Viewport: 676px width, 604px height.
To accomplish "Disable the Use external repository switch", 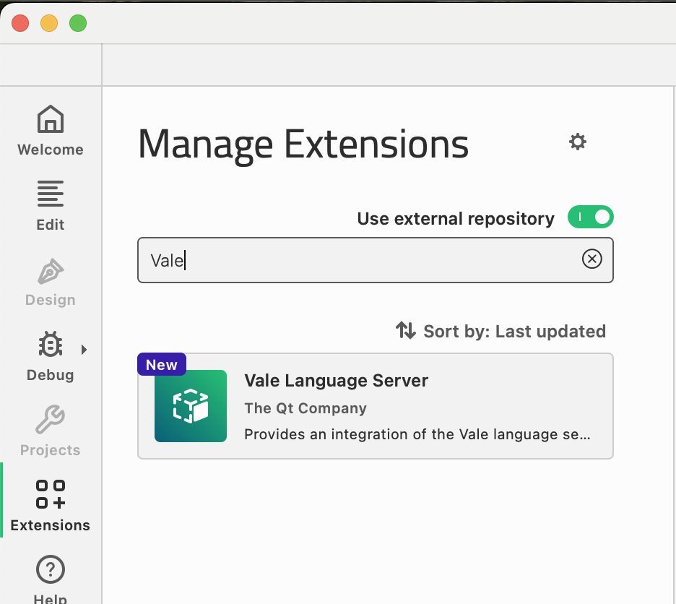I will 590,217.
